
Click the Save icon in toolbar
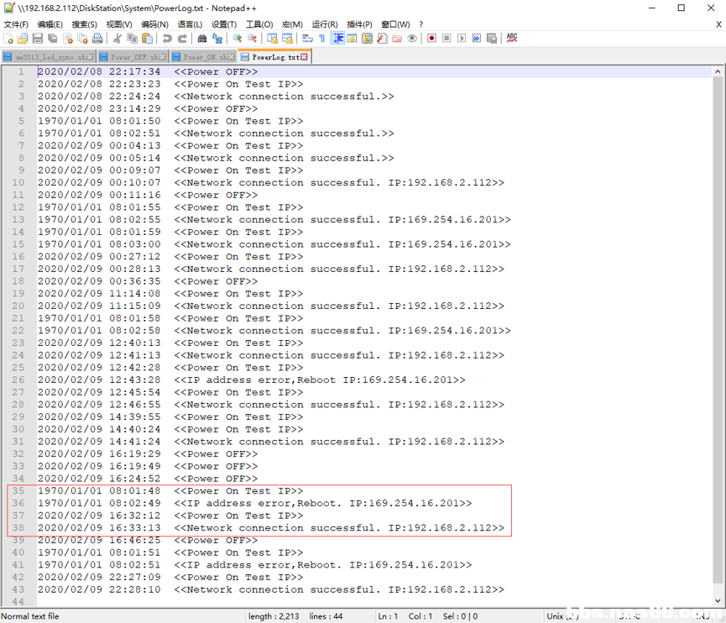(38, 39)
